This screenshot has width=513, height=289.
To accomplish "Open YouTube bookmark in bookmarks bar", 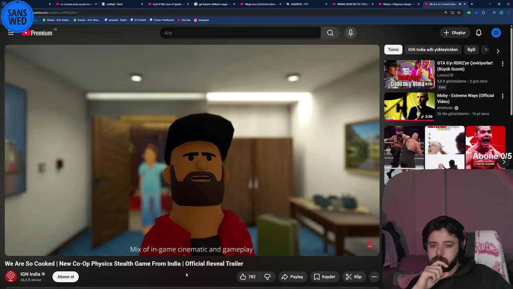I will coord(184,20).
